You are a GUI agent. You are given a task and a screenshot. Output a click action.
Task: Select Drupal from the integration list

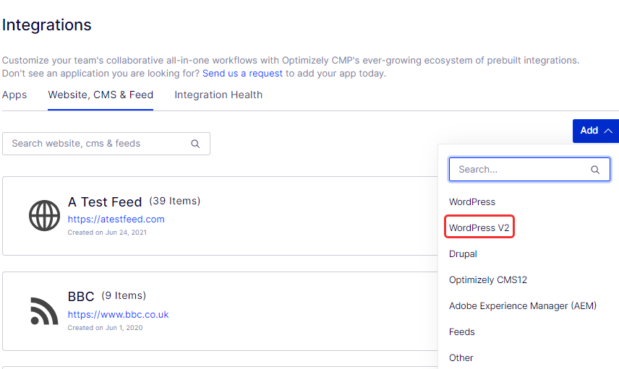[x=463, y=254]
